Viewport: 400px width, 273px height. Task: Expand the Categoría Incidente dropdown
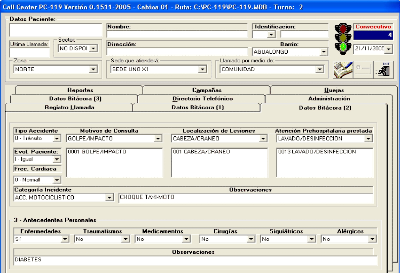click(108, 198)
